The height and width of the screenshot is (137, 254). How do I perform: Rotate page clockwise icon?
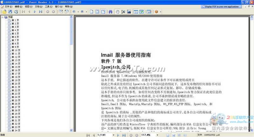click(x=61, y=11)
